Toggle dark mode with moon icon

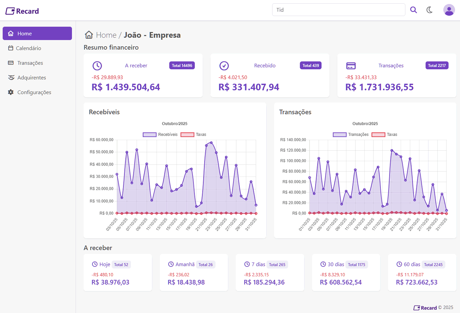click(x=430, y=10)
